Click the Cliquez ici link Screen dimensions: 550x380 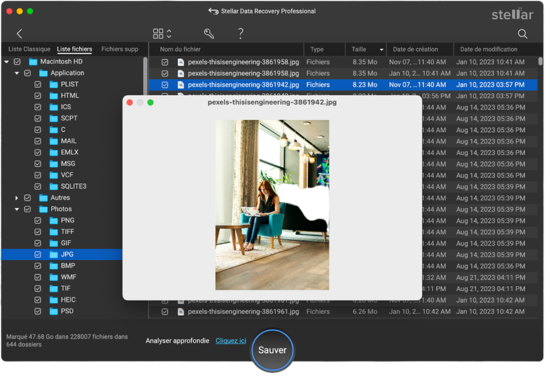click(231, 341)
